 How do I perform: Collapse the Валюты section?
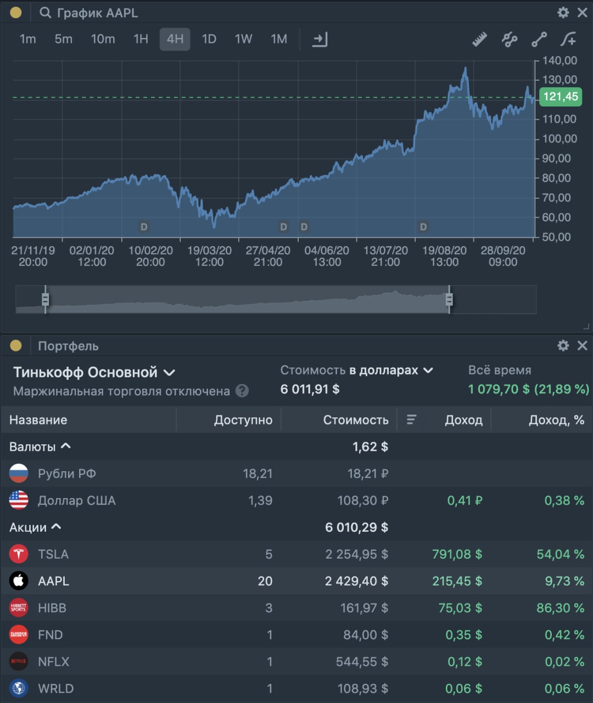(x=40, y=447)
